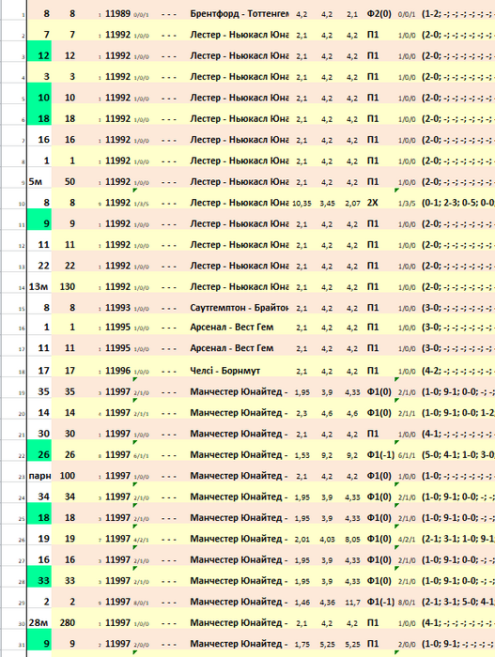This screenshot has height=657, width=495.
Task: Select the odds value 2,01
Action: click(302, 540)
